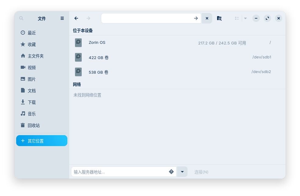Click the go arrow inside the location bar

pyautogui.click(x=196, y=18)
